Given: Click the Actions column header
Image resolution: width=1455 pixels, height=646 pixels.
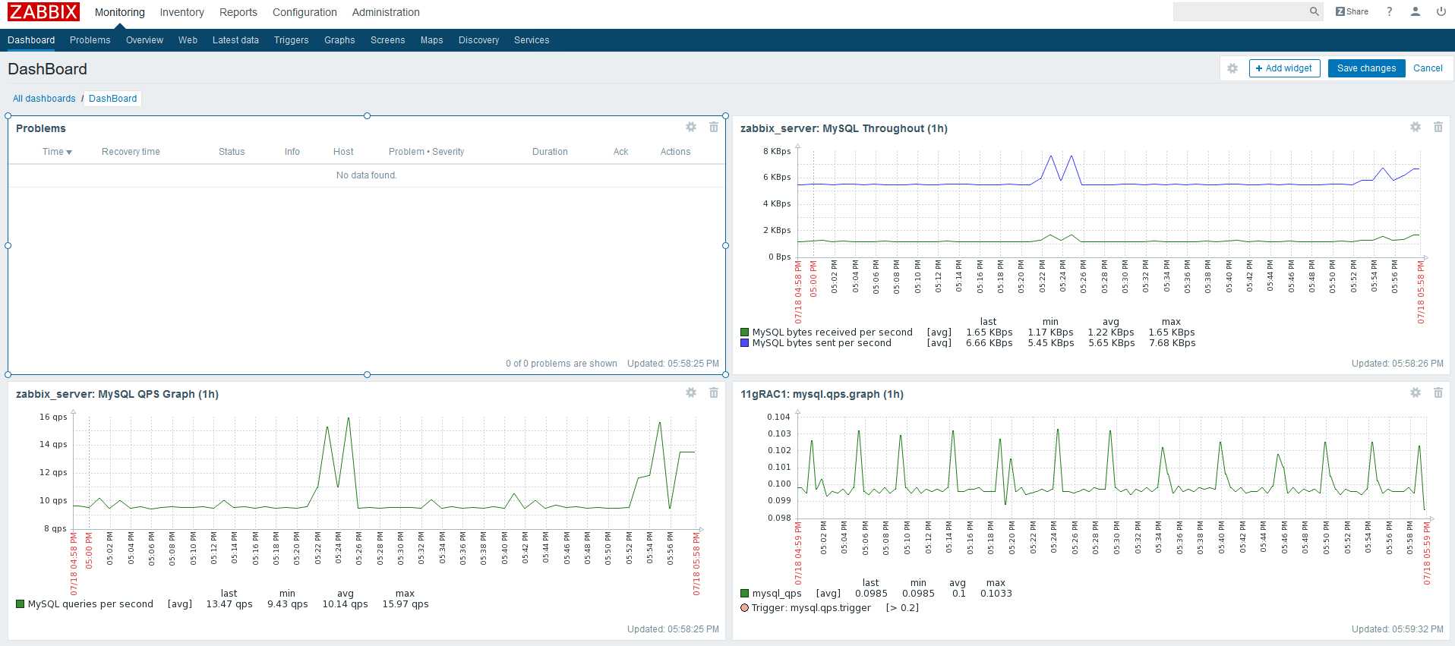Looking at the screenshot, I should (x=675, y=152).
